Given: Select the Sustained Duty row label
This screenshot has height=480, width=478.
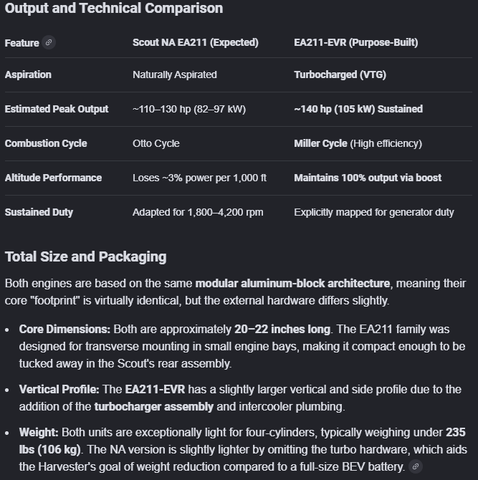Looking at the screenshot, I should [39, 212].
